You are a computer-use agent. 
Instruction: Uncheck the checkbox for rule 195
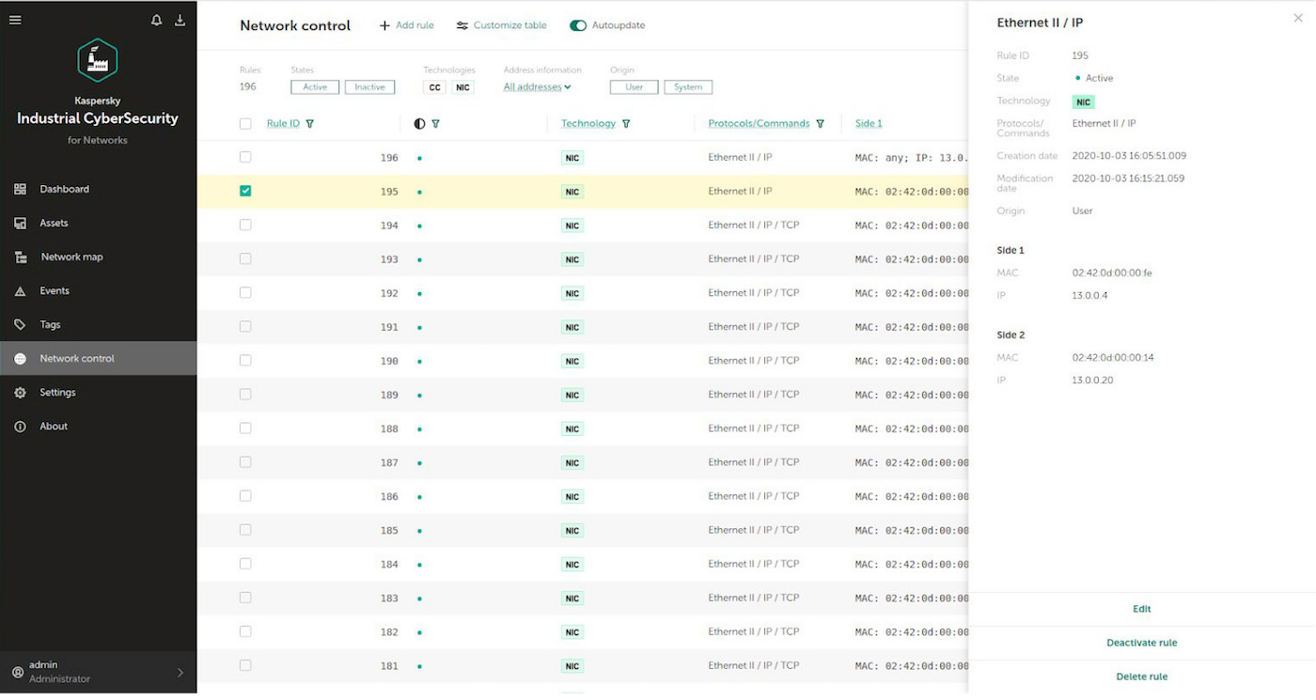[245, 191]
